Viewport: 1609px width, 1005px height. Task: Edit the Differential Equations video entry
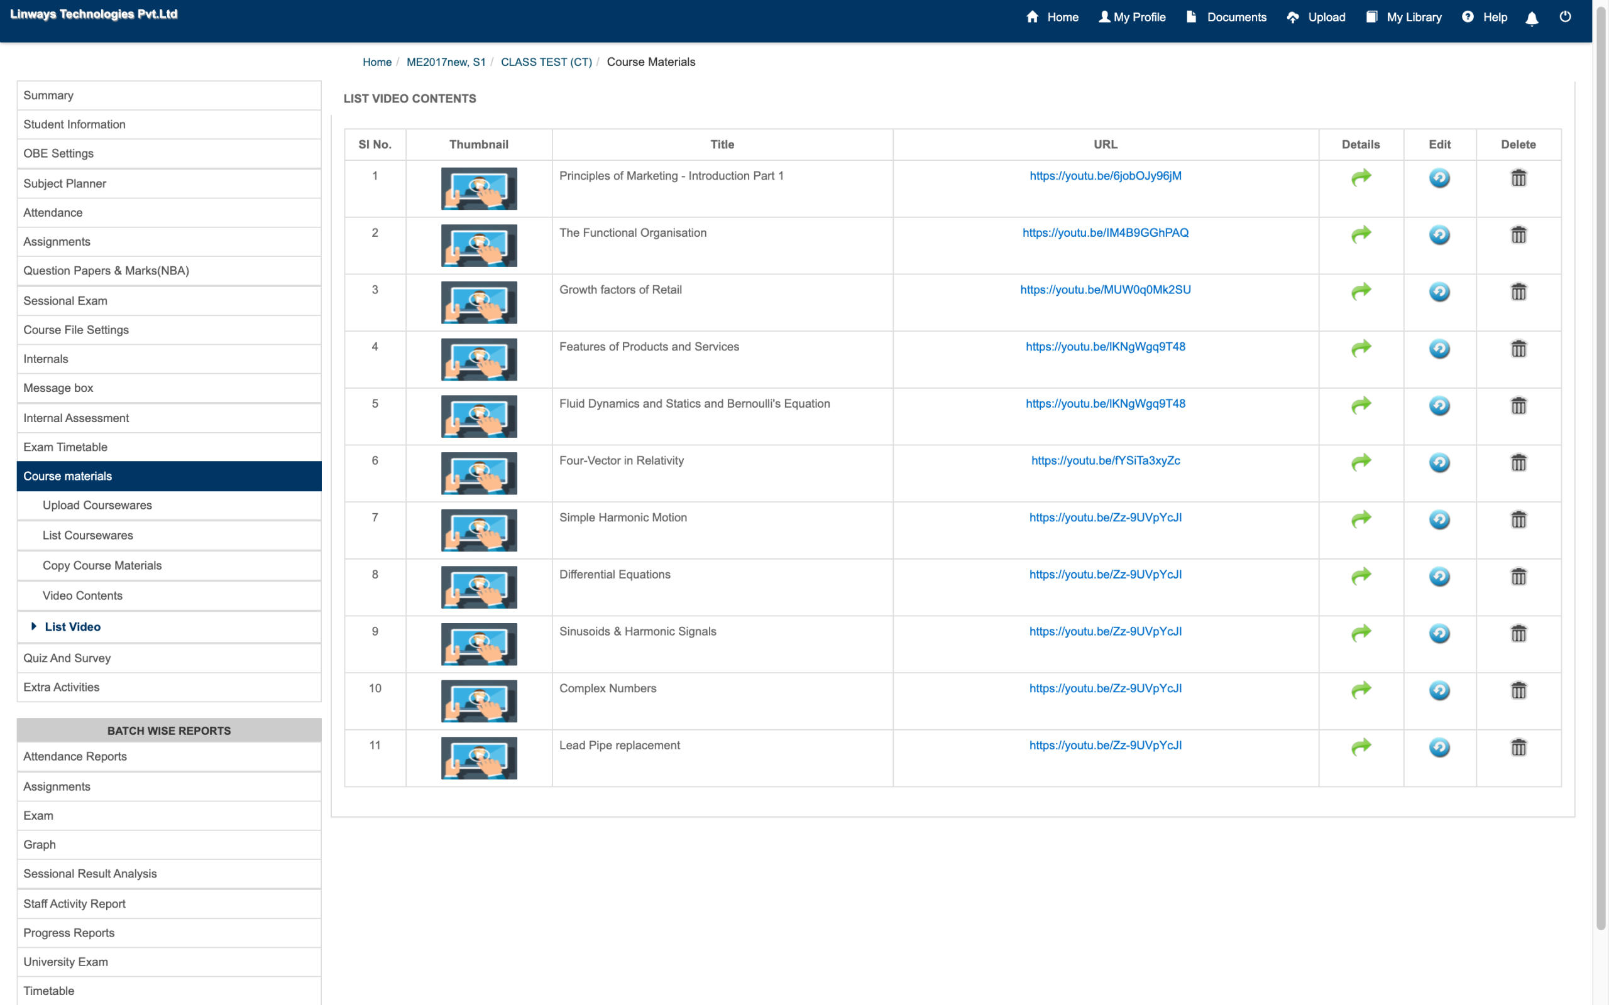tap(1439, 576)
